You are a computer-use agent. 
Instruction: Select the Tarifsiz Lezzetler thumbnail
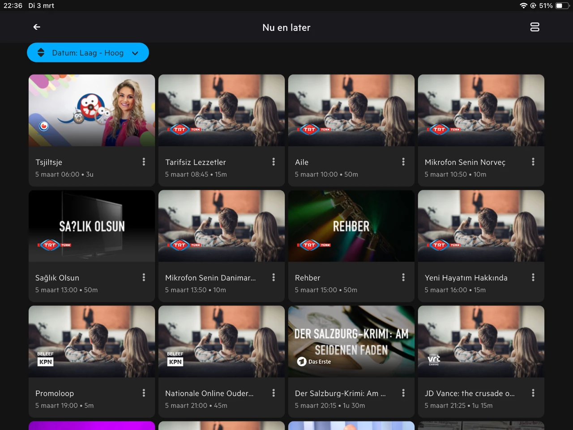click(222, 110)
